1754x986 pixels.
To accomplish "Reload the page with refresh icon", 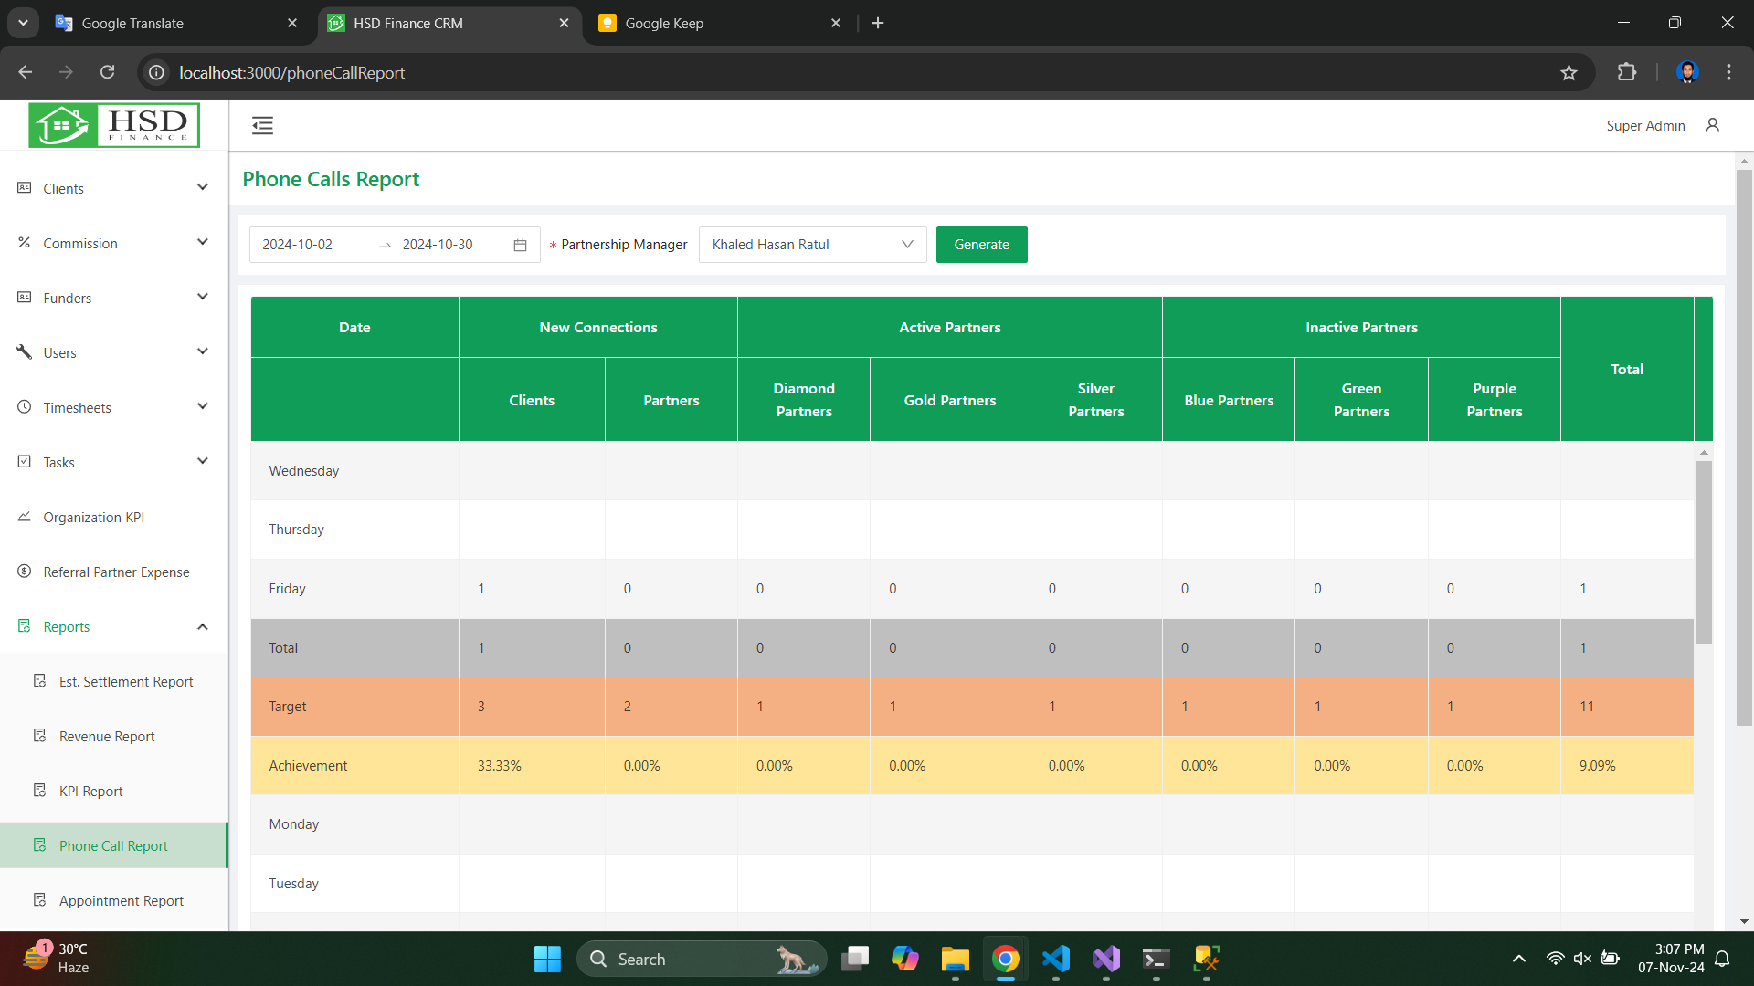I will point(107,73).
